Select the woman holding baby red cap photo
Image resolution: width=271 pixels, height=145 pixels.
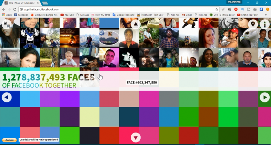click(x=228, y=38)
